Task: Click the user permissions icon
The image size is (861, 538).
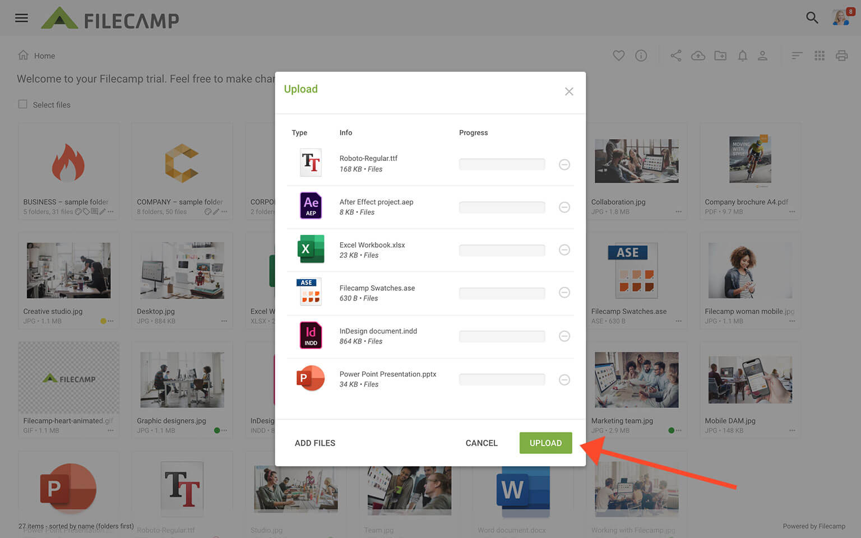Action: coord(762,55)
